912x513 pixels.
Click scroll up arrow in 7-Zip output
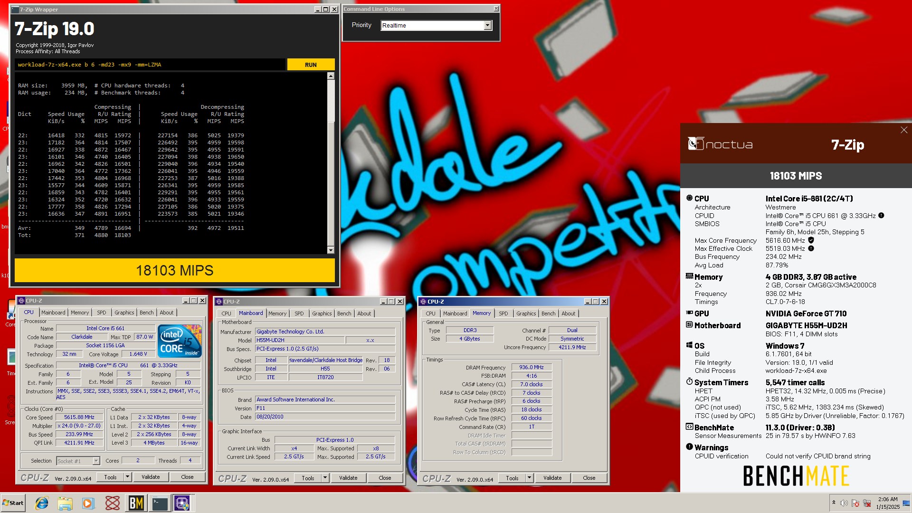331,76
